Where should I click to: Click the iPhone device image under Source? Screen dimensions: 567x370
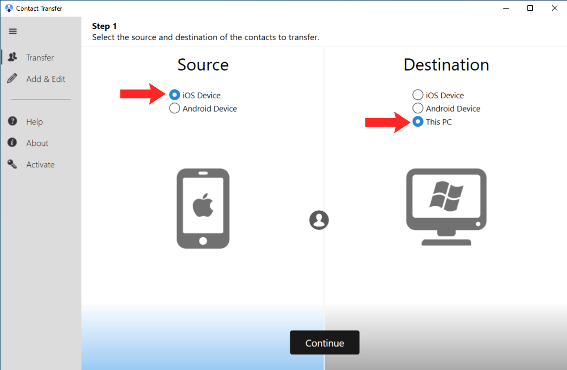pyautogui.click(x=203, y=208)
